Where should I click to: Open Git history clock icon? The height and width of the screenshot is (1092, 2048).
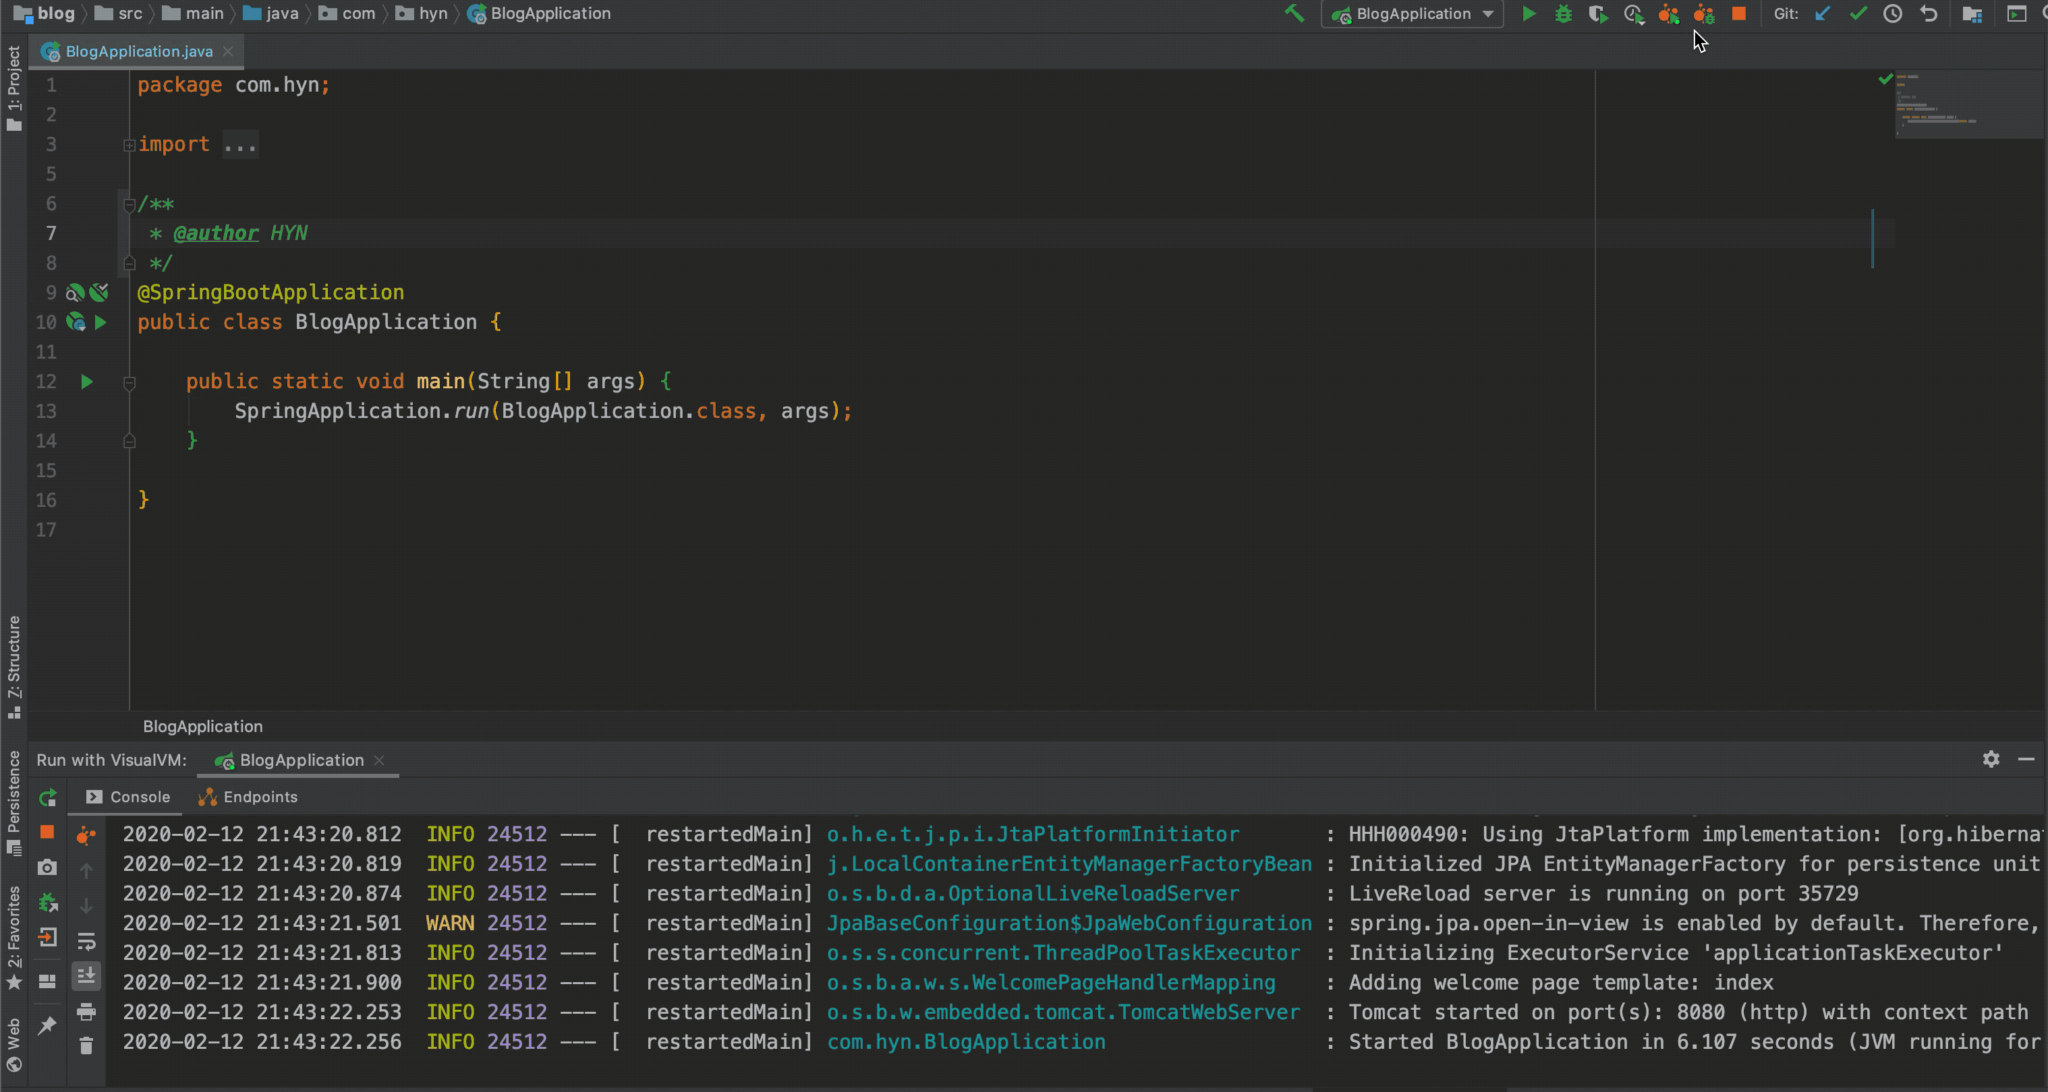[x=1893, y=13]
